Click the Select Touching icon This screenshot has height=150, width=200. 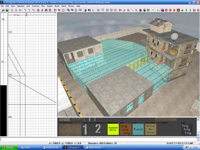click(x=42, y=10)
